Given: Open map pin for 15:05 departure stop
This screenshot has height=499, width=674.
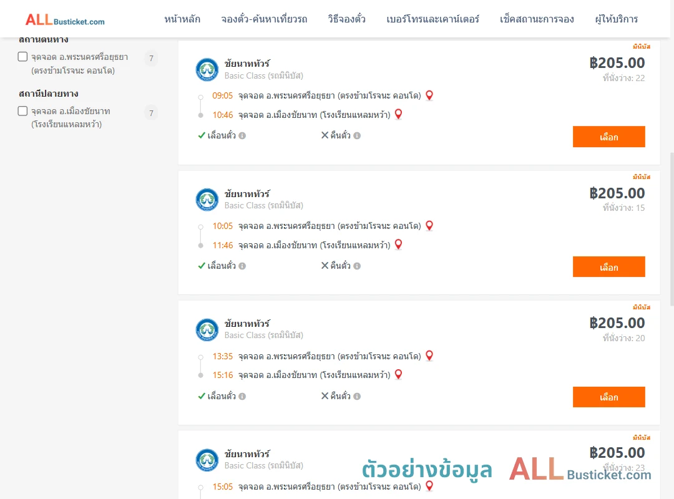Looking at the screenshot, I should (x=429, y=486).
